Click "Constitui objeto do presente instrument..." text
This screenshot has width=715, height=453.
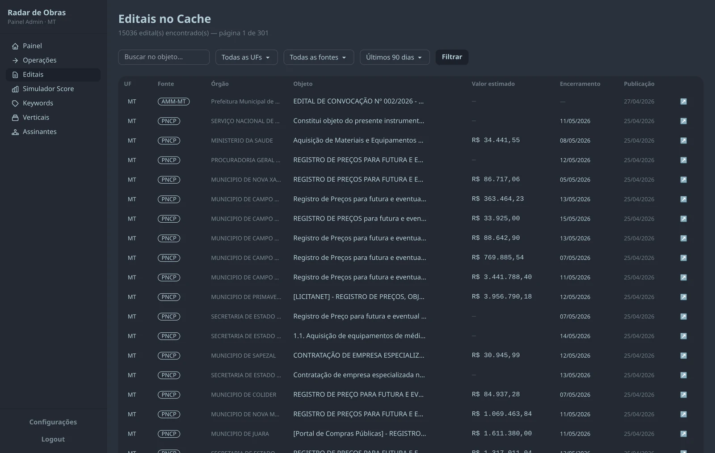point(359,121)
